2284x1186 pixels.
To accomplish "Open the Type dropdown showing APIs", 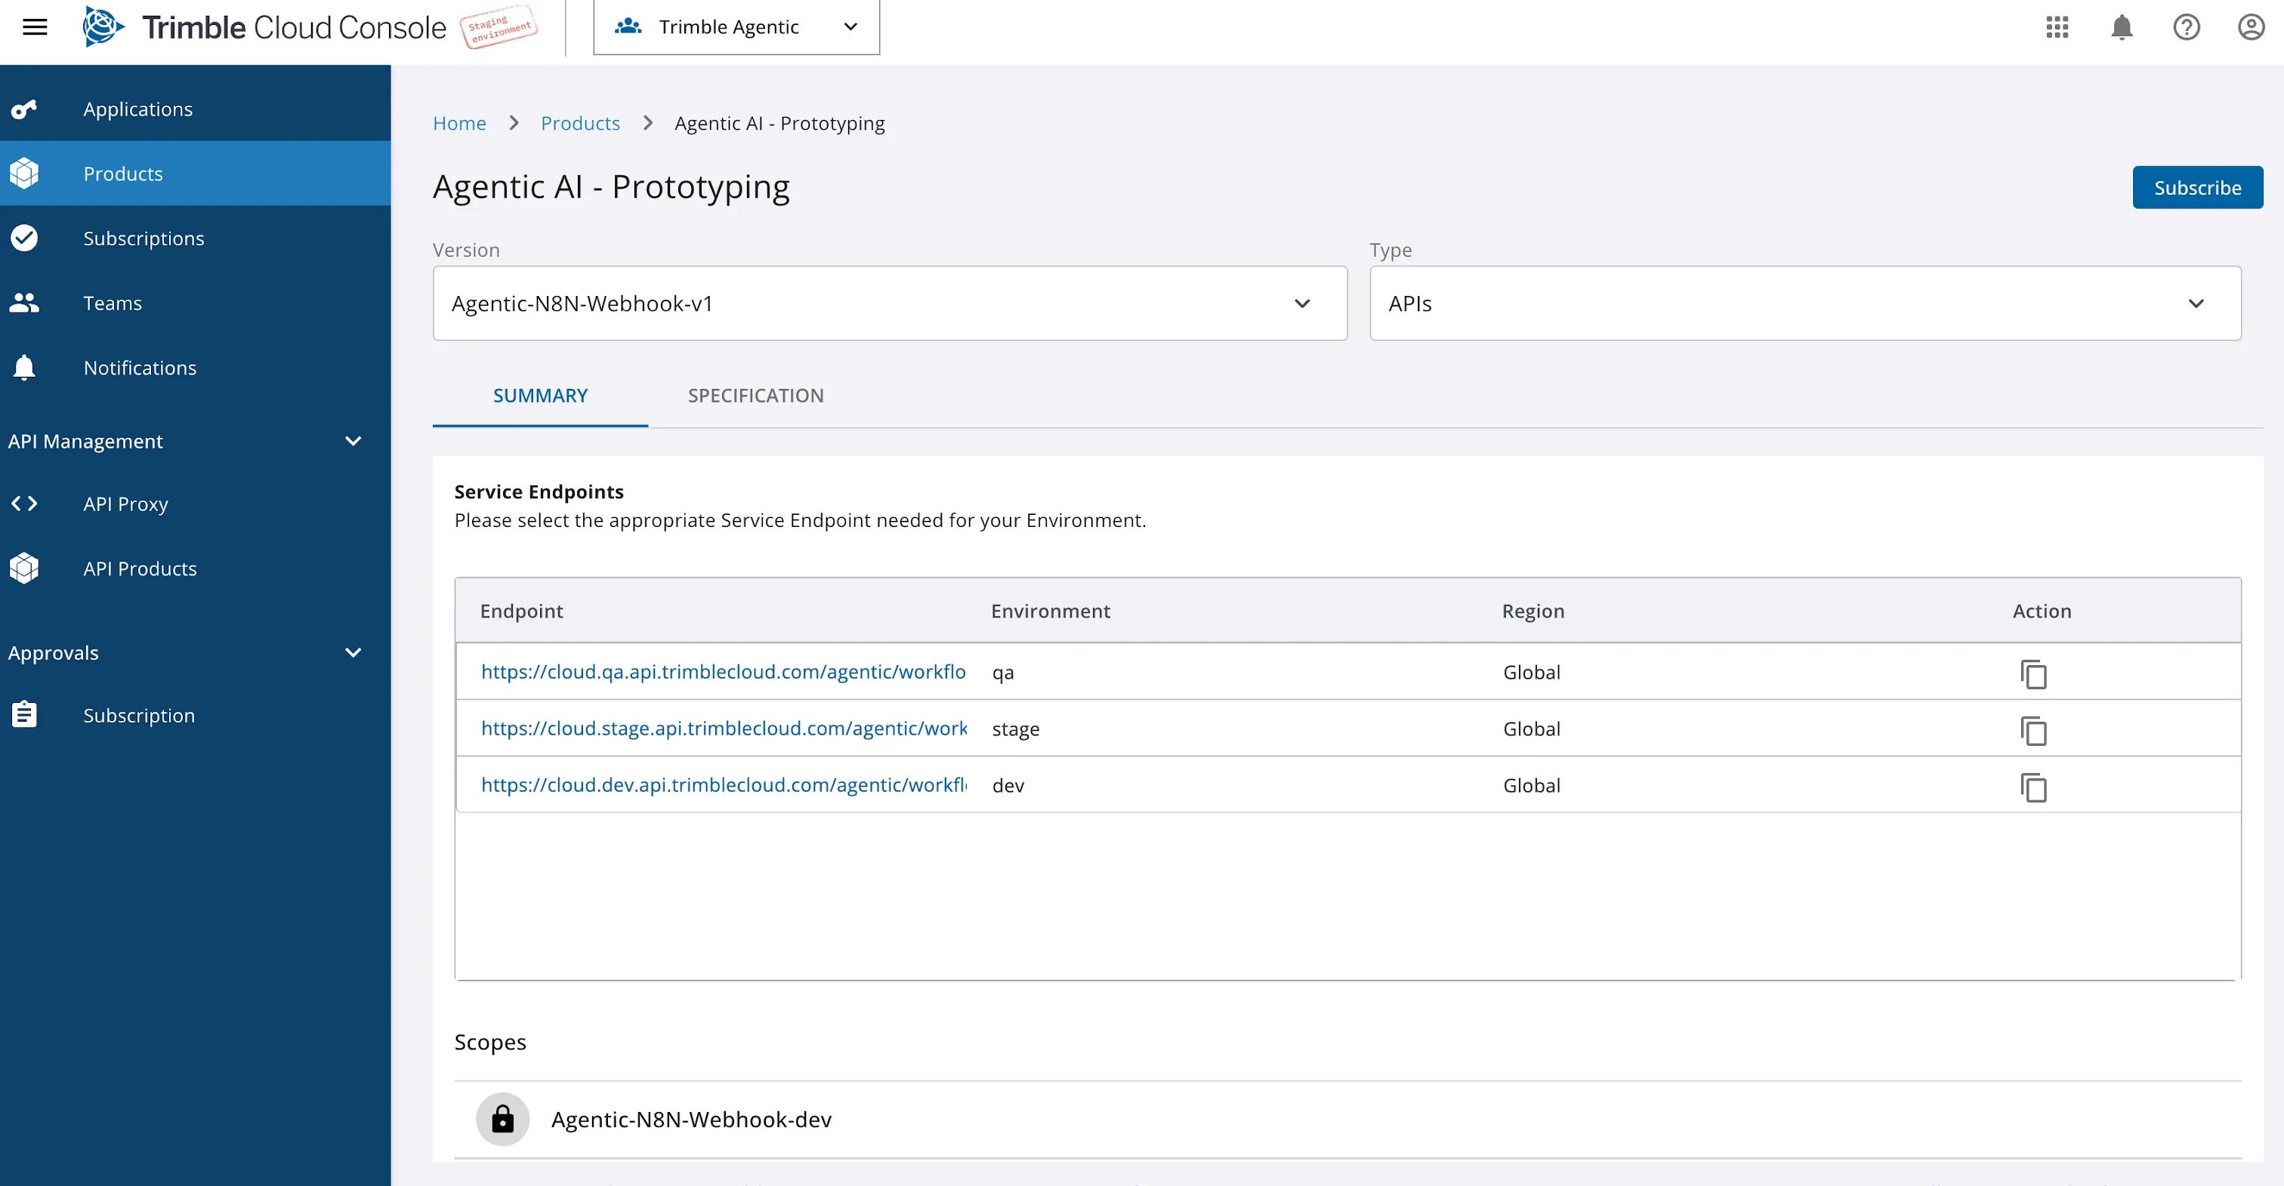I will click(1805, 303).
